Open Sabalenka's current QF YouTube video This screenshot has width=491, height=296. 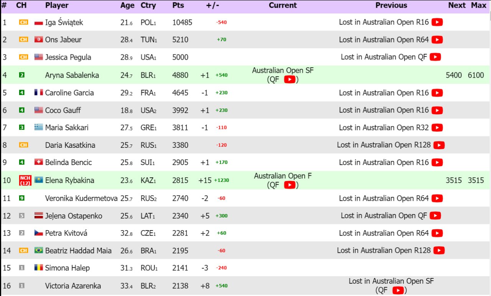tap(290, 80)
